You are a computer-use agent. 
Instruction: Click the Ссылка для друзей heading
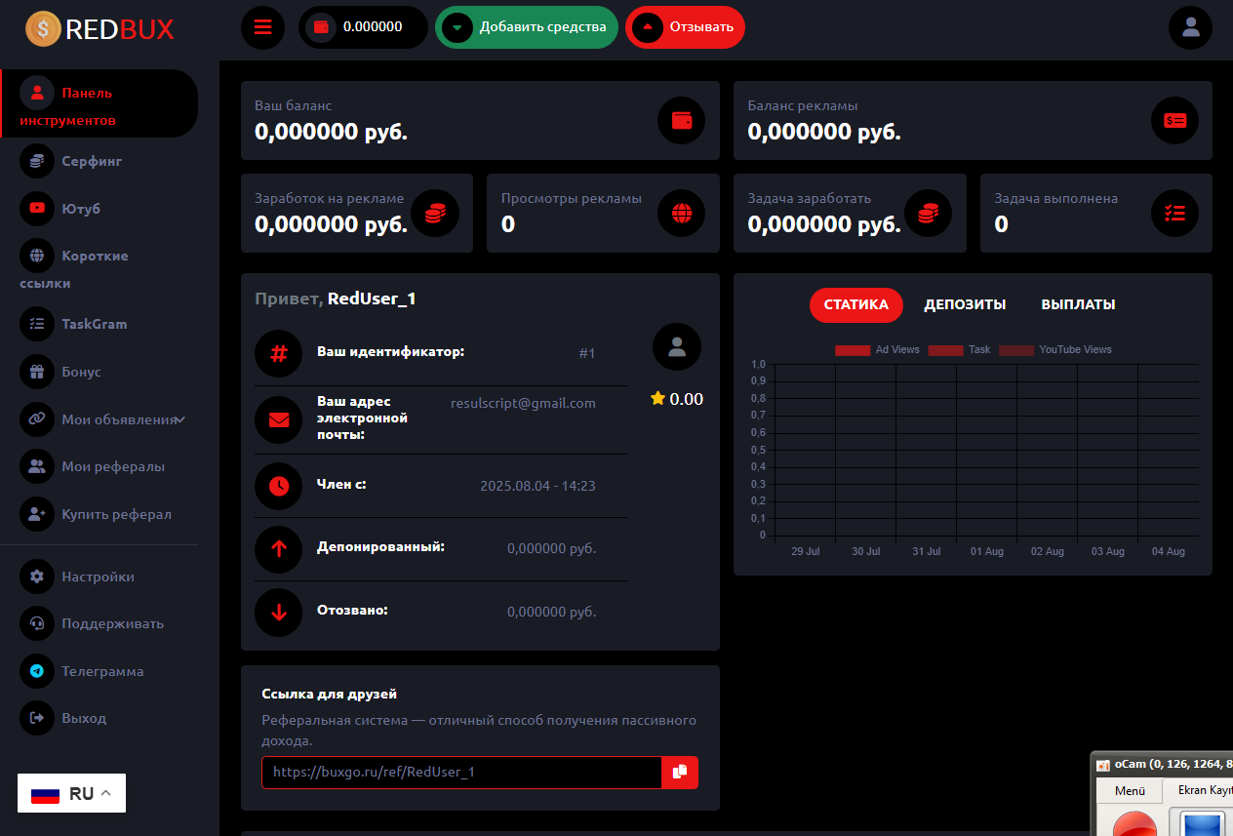pos(330,694)
